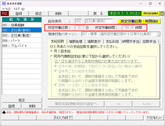The height and width of the screenshot is (126, 165).
Task: Click 勤怠支給控除項目の設定へ button
Action: pyautogui.click(x=76, y=104)
